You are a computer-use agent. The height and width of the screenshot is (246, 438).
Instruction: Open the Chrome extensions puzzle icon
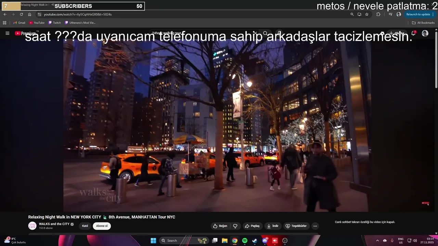(378, 14)
